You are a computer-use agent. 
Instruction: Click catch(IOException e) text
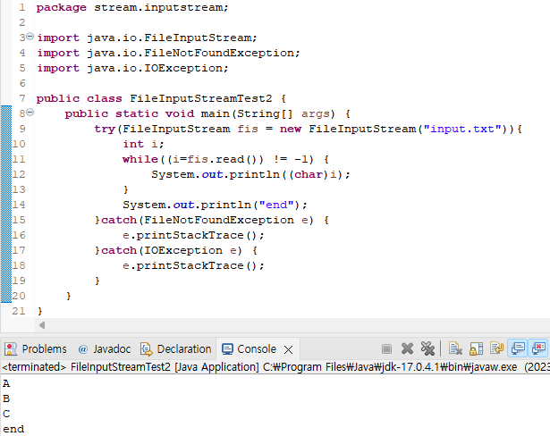pyautogui.click(x=172, y=250)
